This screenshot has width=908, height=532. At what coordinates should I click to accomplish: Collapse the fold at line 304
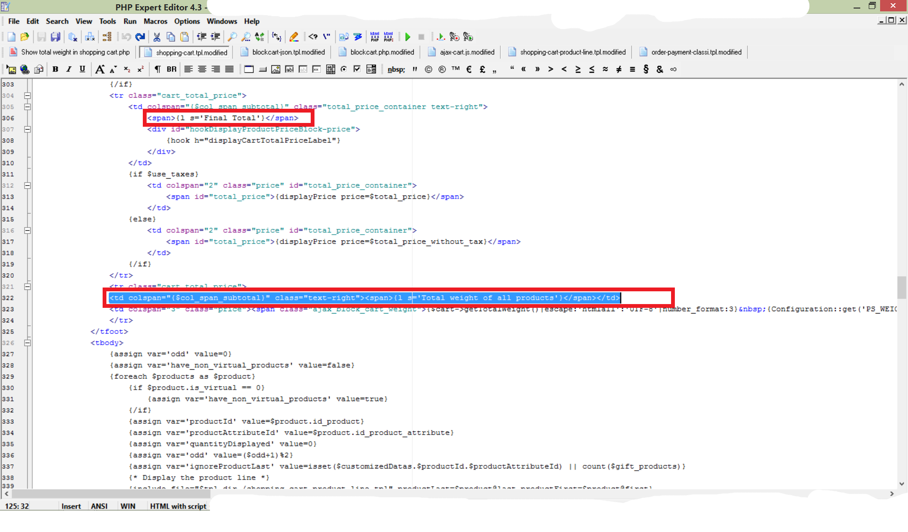(x=27, y=96)
